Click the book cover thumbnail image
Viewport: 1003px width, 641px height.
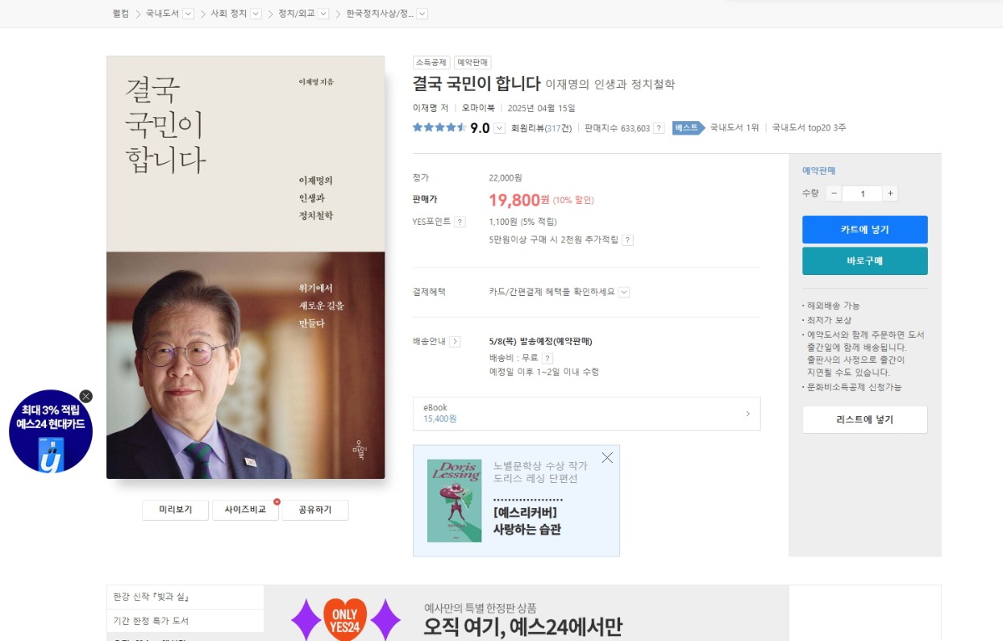pyautogui.click(x=246, y=267)
